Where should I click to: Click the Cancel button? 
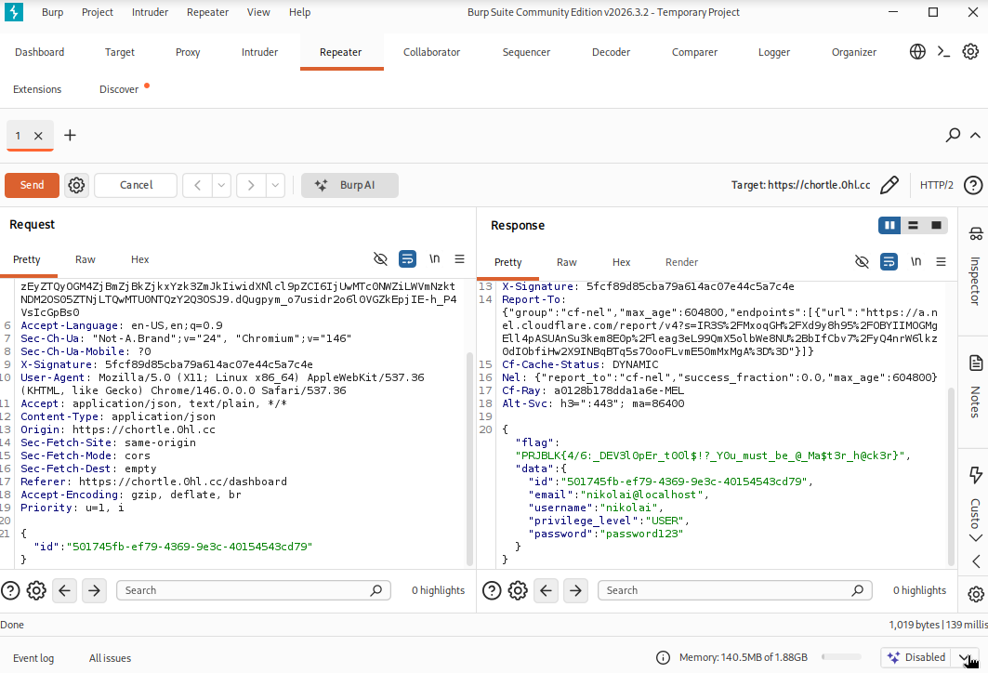[x=136, y=185]
